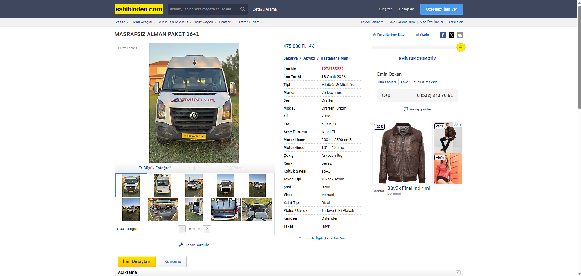Click the Mesaj gönder link
The image size is (581, 276).
pyautogui.click(x=420, y=109)
